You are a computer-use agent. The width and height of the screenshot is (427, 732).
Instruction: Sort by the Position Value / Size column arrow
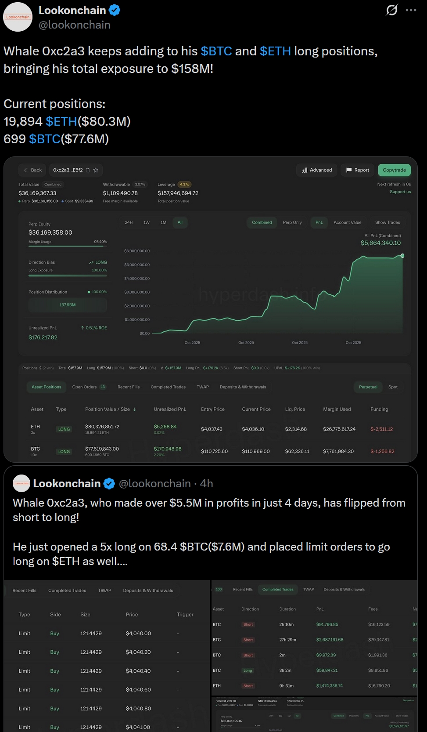pos(134,409)
